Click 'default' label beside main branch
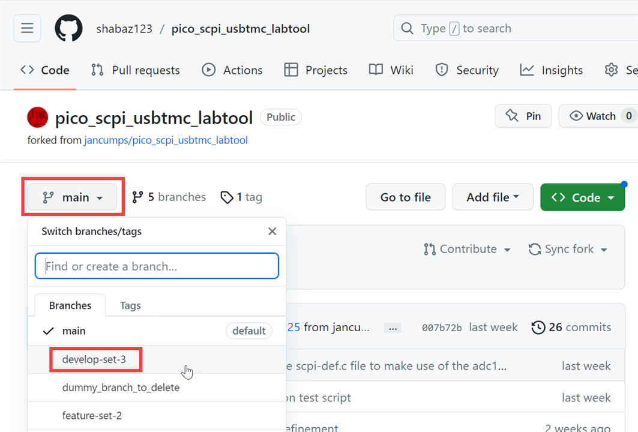Screen dimensions: 638x432 [x=249, y=331]
